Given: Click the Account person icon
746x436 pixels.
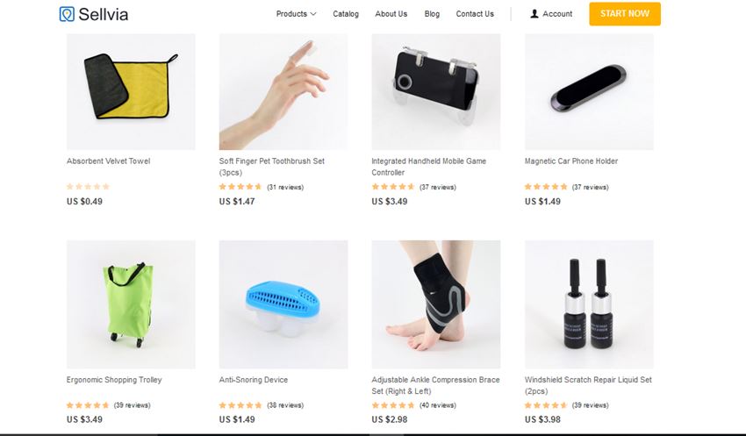Looking at the screenshot, I should tap(534, 14).
